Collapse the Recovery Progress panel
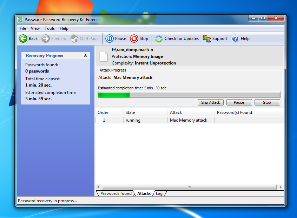The height and width of the screenshot is (218, 297). (x=85, y=56)
